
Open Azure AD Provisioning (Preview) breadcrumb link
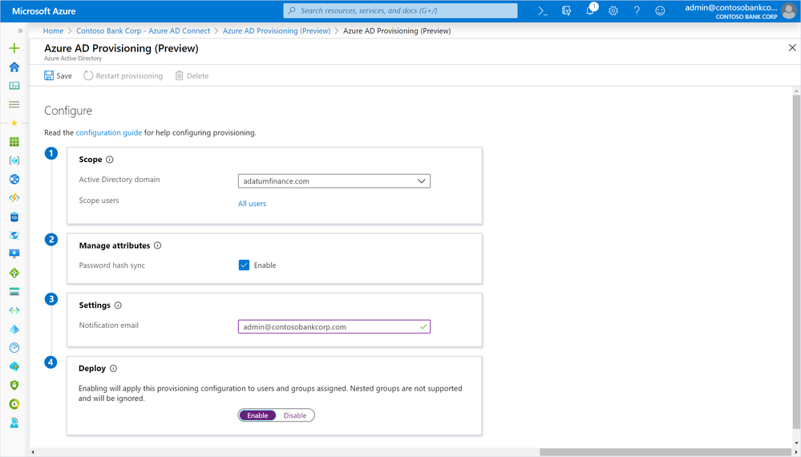point(277,30)
